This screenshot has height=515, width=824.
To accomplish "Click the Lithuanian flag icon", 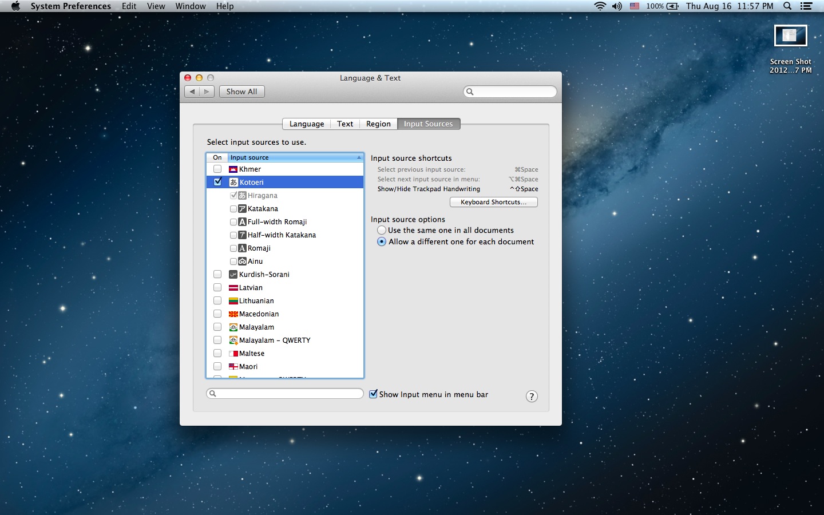I will tap(233, 301).
